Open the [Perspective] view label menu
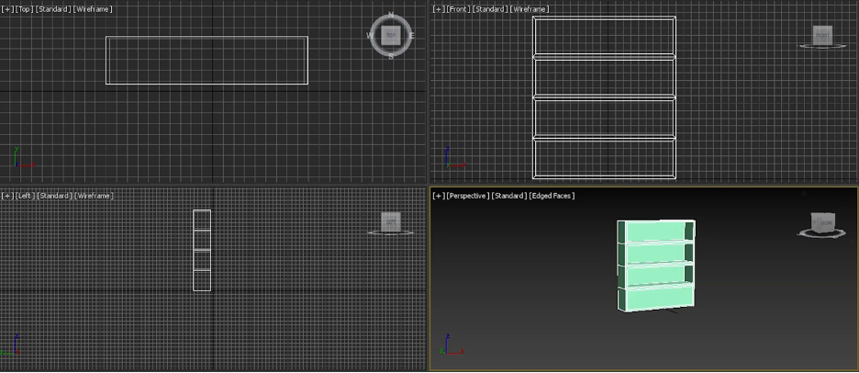Screen dimensions: 859x373 (x=467, y=196)
